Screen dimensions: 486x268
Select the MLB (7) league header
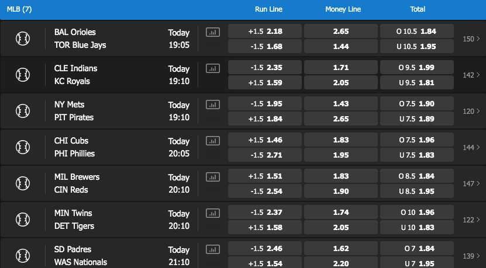(x=19, y=9)
